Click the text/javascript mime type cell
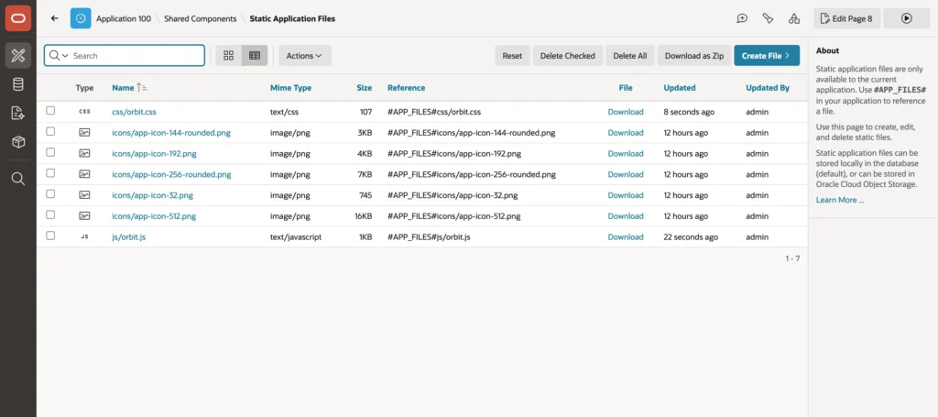Viewport: 938px width, 417px height. point(296,237)
